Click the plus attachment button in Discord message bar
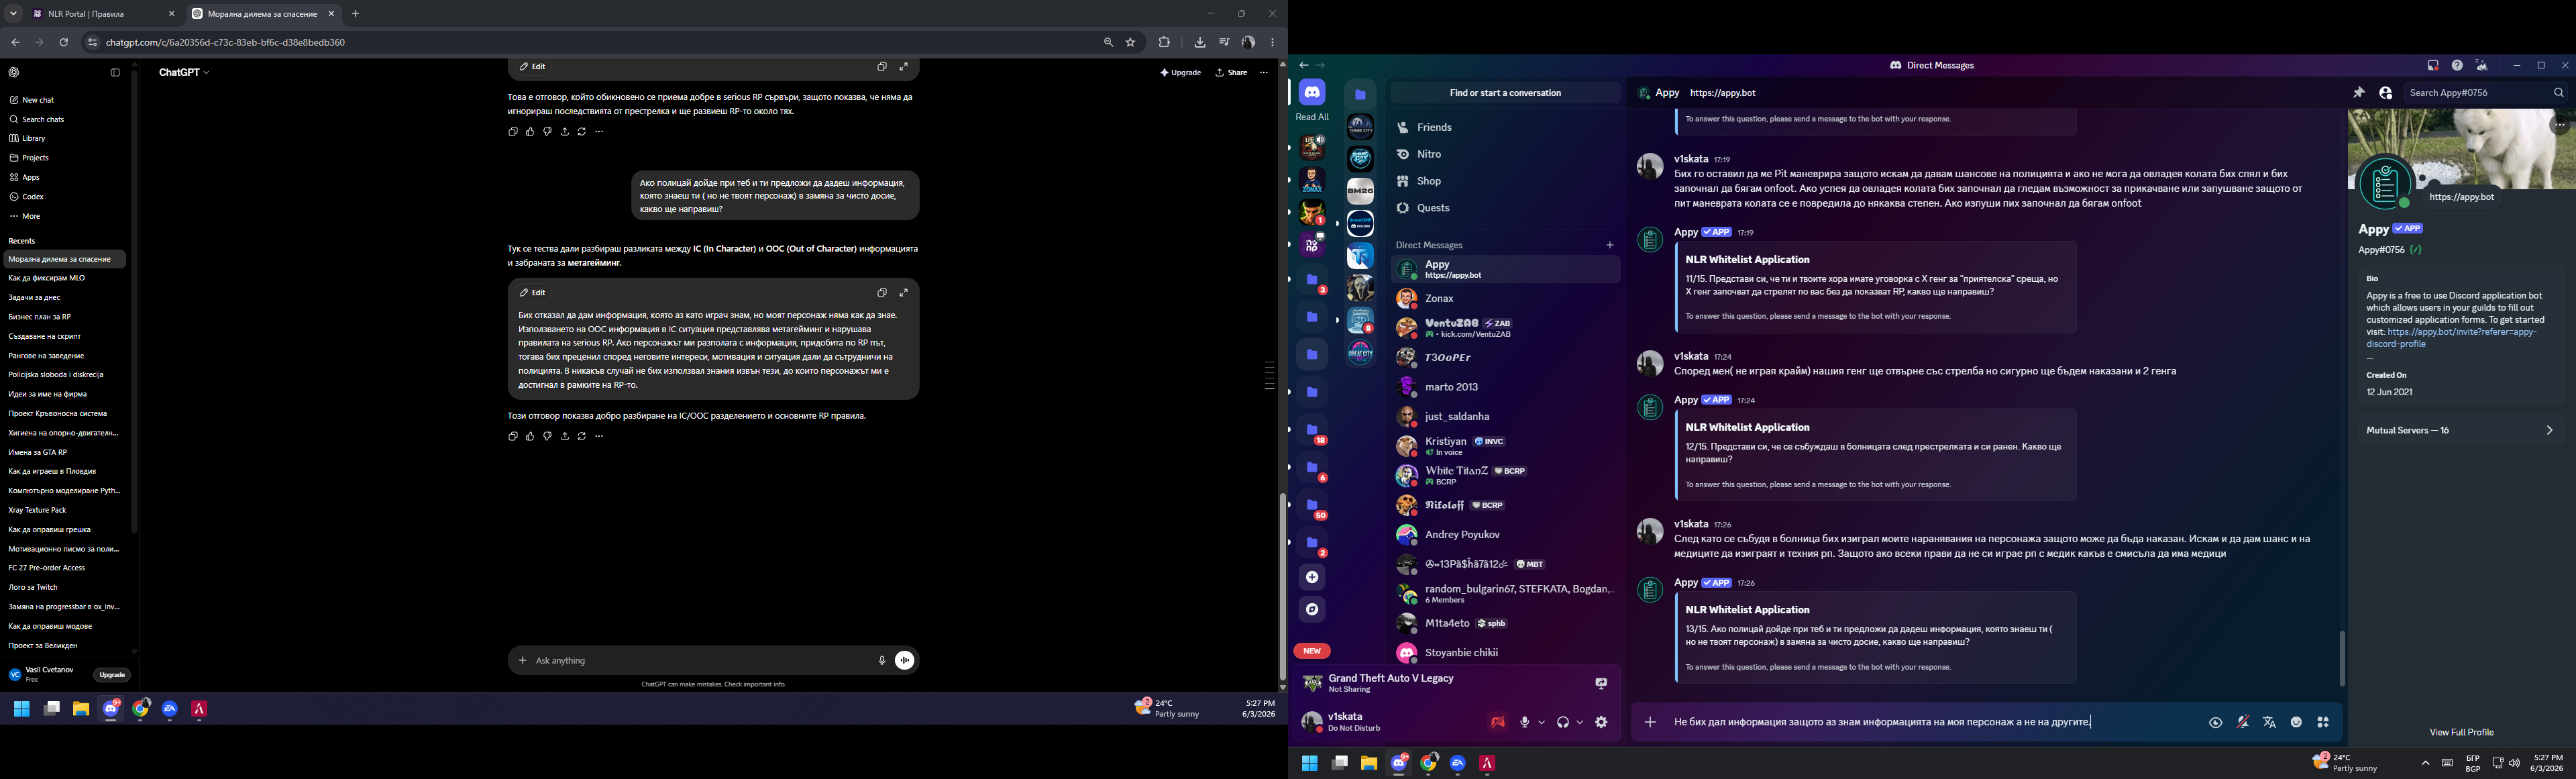Viewport: 2576px width, 779px height. point(1650,722)
